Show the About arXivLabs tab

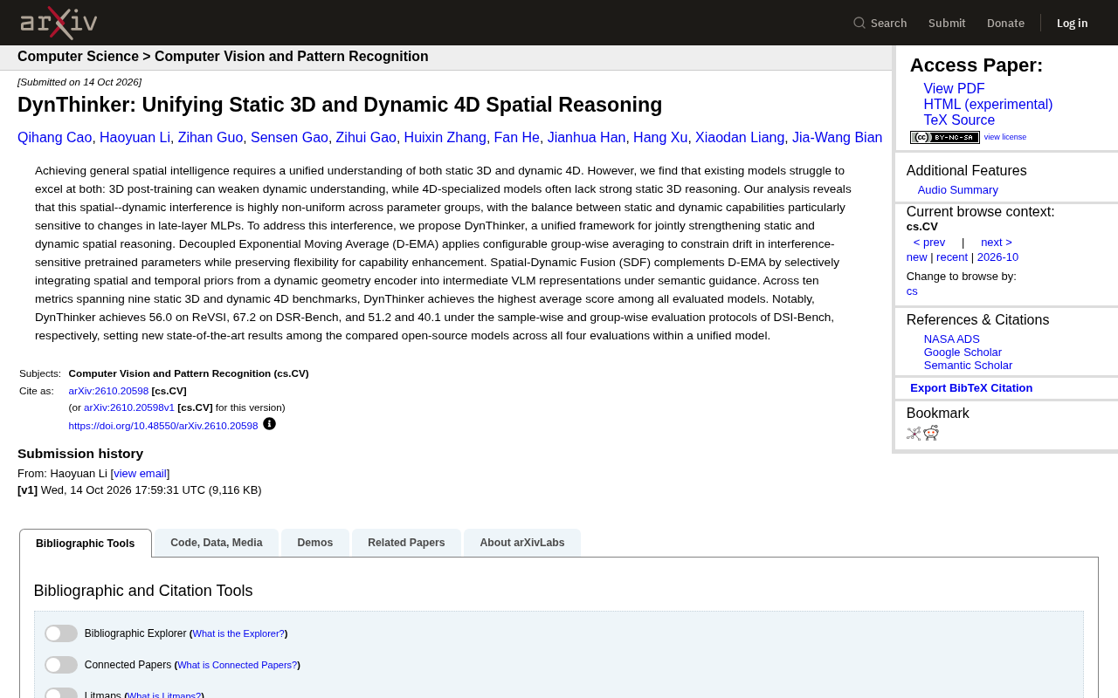point(522,543)
